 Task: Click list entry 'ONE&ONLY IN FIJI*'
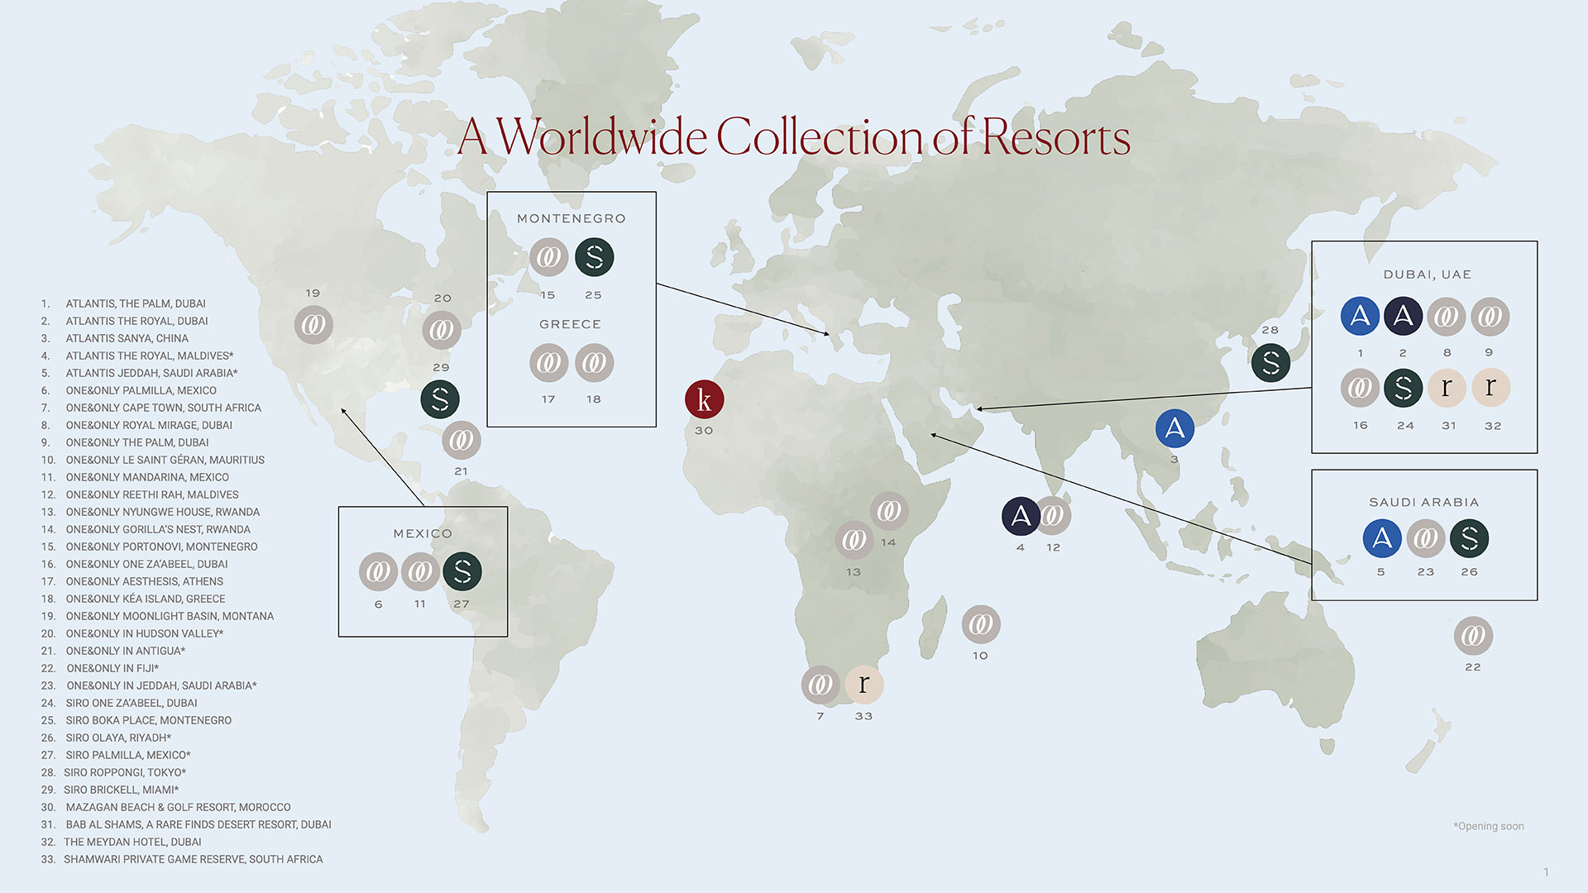click(112, 668)
